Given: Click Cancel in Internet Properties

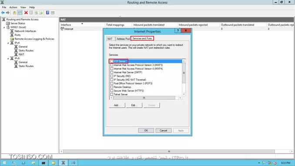Looking at the screenshot, I should click(164, 130).
